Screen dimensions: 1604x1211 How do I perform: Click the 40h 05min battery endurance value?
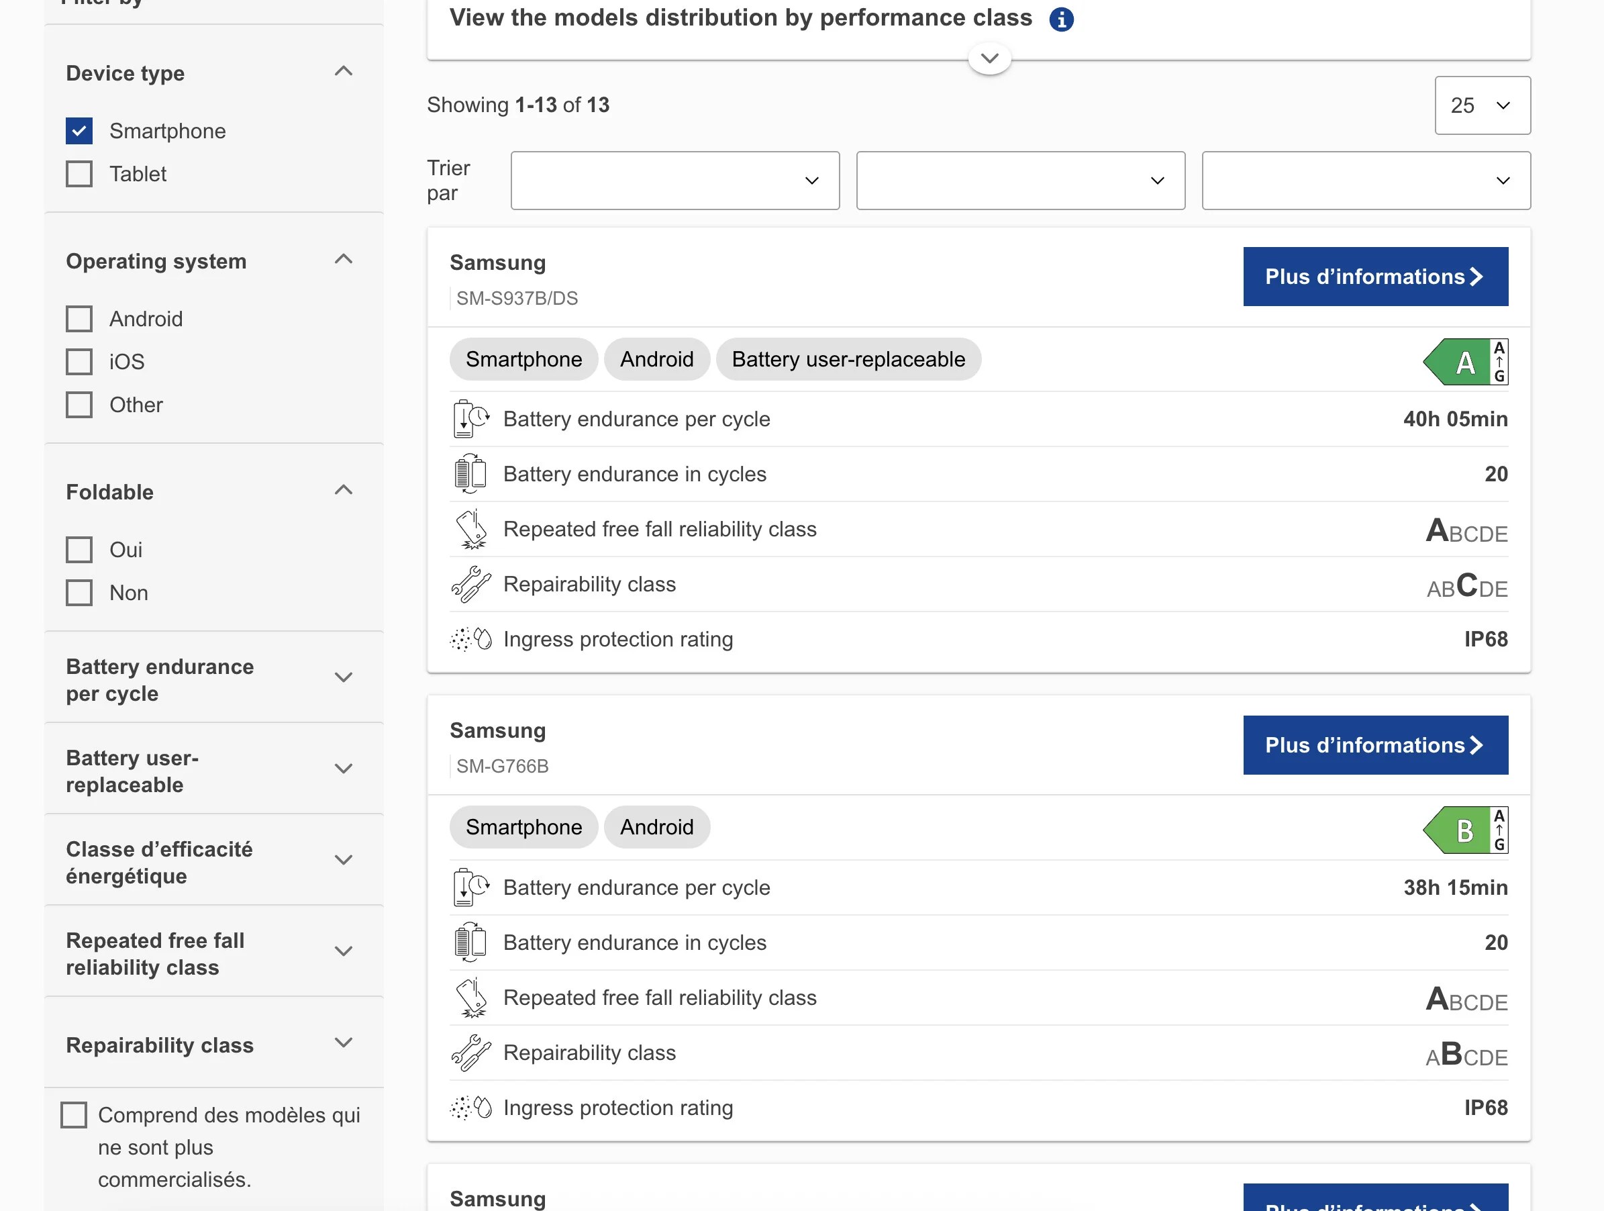[1456, 419]
